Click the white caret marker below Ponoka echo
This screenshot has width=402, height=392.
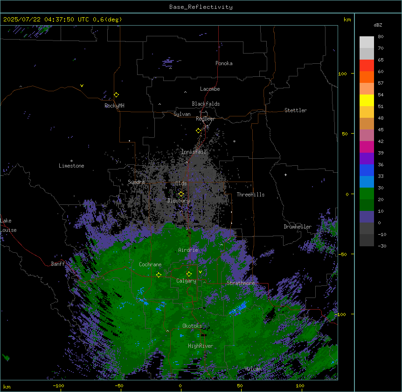click(x=171, y=68)
